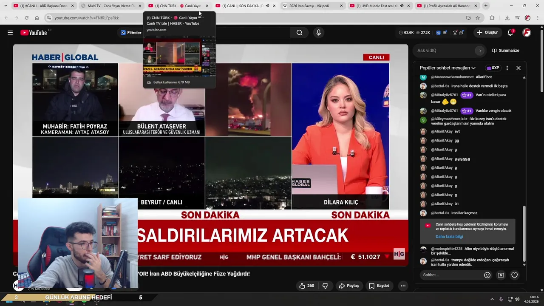Image resolution: width=544 pixels, height=306 pixels.
Task: Send a heart reaction in chat
Action: [x=515, y=275]
